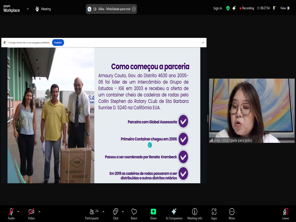Click the Meeting tab in the header
Viewport: 296px width, 222px height.
(43, 9)
